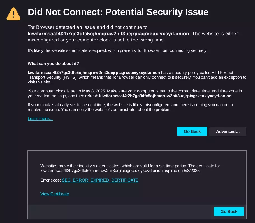Viewport: 255px width, 223px height.
Task: Click the bold onion address after 'then refresh'
Action: (x=165, y=96)
